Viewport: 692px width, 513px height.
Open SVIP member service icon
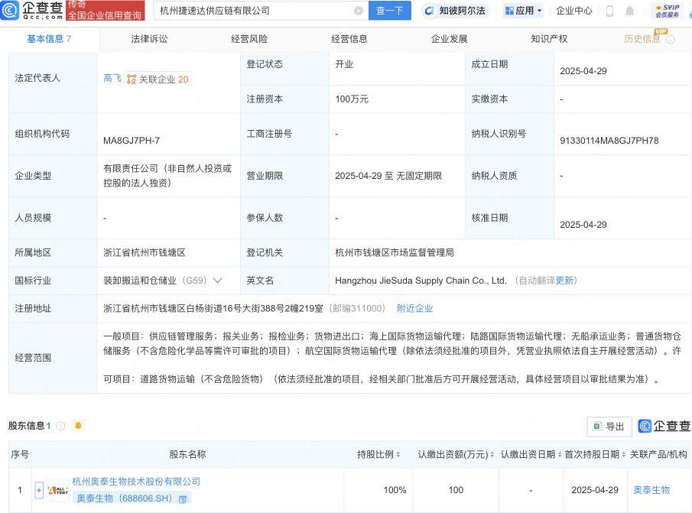point(666,11)
